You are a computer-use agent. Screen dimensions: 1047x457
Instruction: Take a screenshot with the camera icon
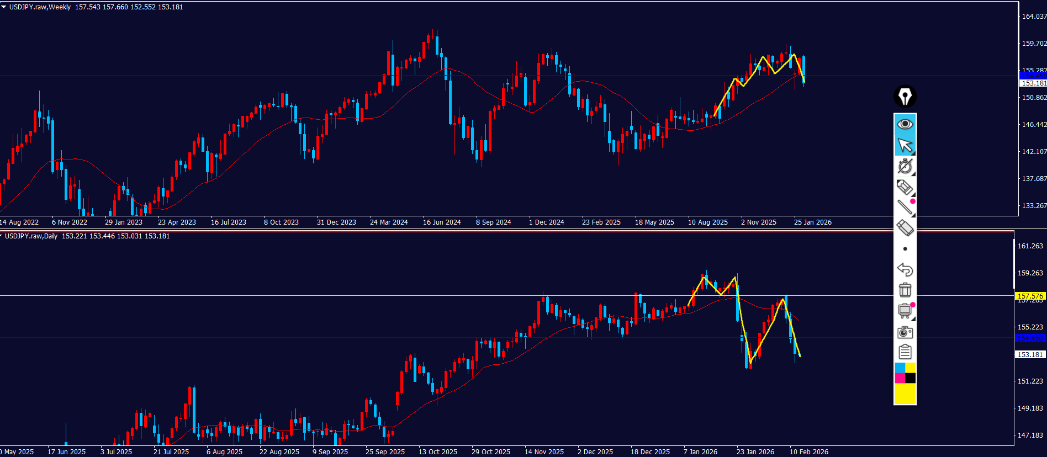coord(905,332)
